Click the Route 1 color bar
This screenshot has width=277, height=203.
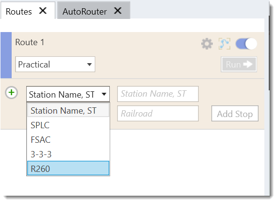click(6, 55)
